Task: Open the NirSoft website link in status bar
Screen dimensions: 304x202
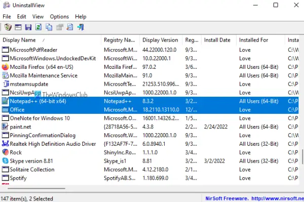Action: pyautogui.click(x=278, y=198)
